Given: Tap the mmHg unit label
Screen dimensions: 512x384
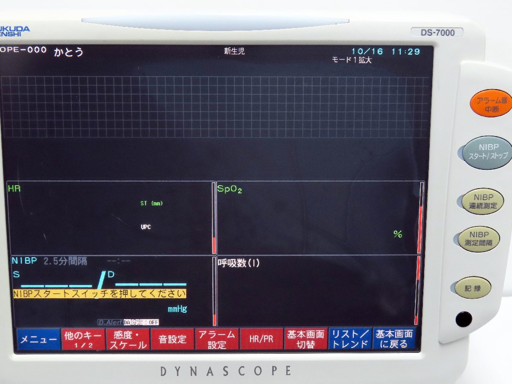Looking at the screenshot, I should tap(177, 309).
